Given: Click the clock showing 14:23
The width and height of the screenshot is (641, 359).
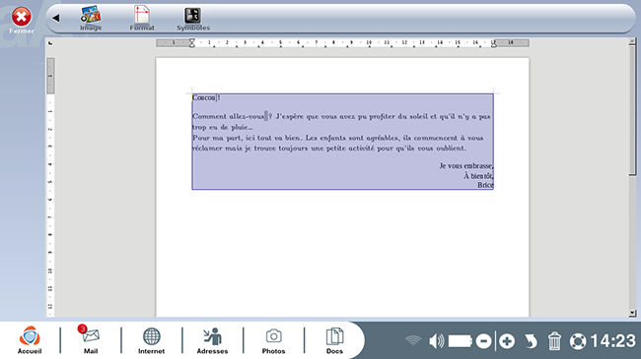Looking at the screenshot, I should coord(613,341).
